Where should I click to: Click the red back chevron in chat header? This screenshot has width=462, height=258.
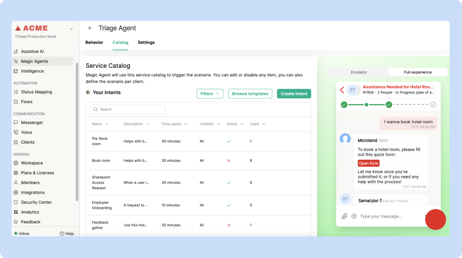pos(342,90)
